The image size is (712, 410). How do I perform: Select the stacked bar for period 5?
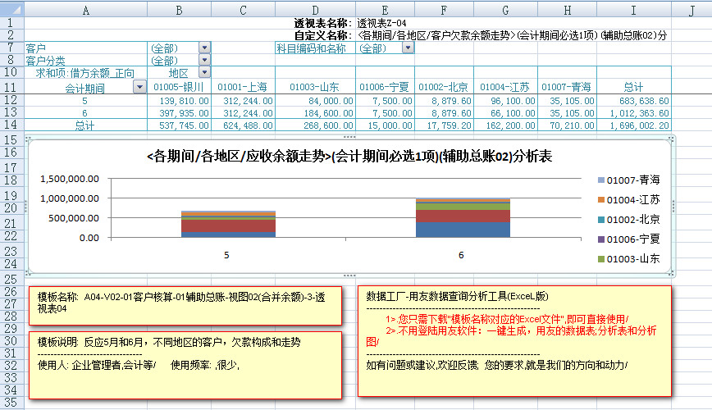click(x=228, y=224)
